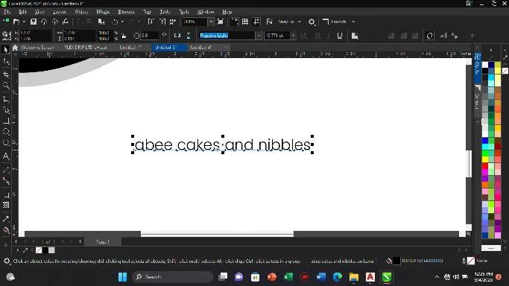Click the Save floppy-disk icon
The height and width of the screenshot is (286, 509).
click(x=33, y=22)
